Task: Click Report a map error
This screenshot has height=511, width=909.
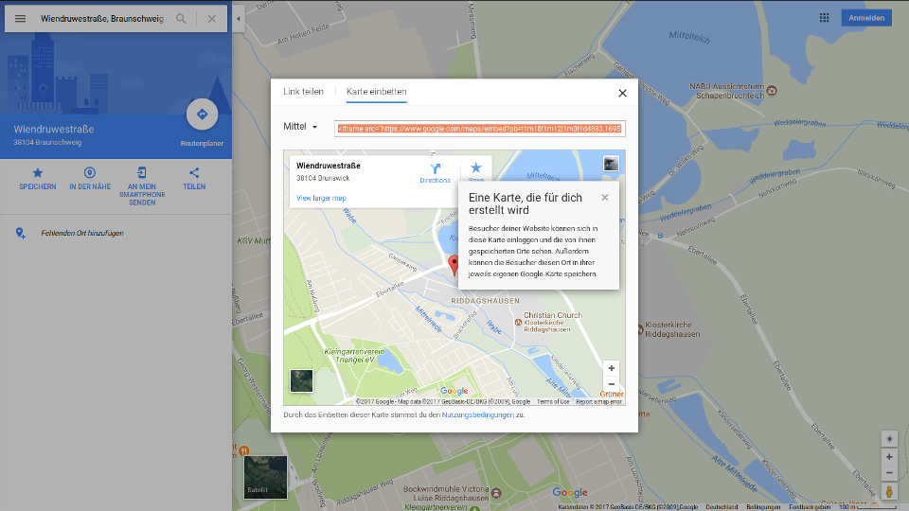Action: pyautogui.click(x=598, y=401)
